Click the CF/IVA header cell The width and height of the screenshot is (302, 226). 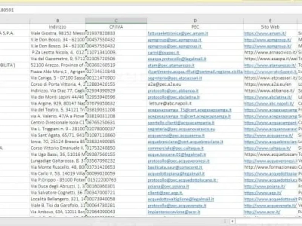116,27
